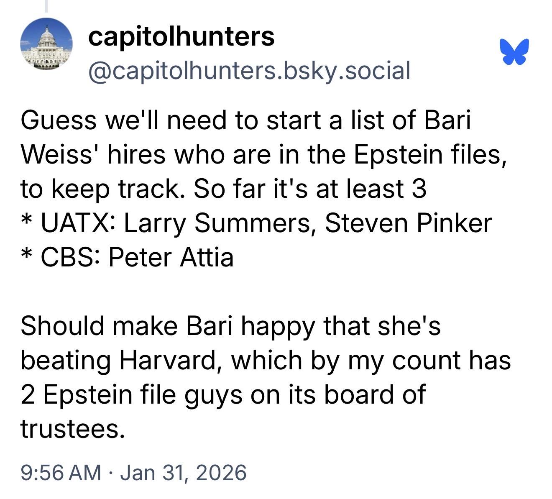
Task: Click the thread connector line above avatar
Action: (x=46, y=6)
